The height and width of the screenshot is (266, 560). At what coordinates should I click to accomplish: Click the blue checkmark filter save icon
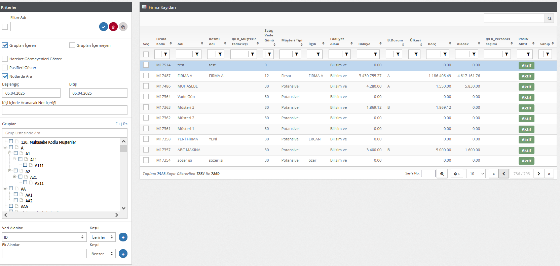click(x=104, y=27)
